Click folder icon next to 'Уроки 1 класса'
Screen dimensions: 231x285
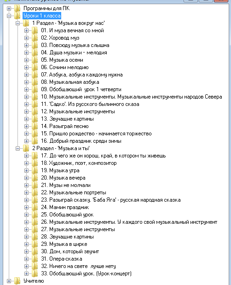[x=17, y=16]
